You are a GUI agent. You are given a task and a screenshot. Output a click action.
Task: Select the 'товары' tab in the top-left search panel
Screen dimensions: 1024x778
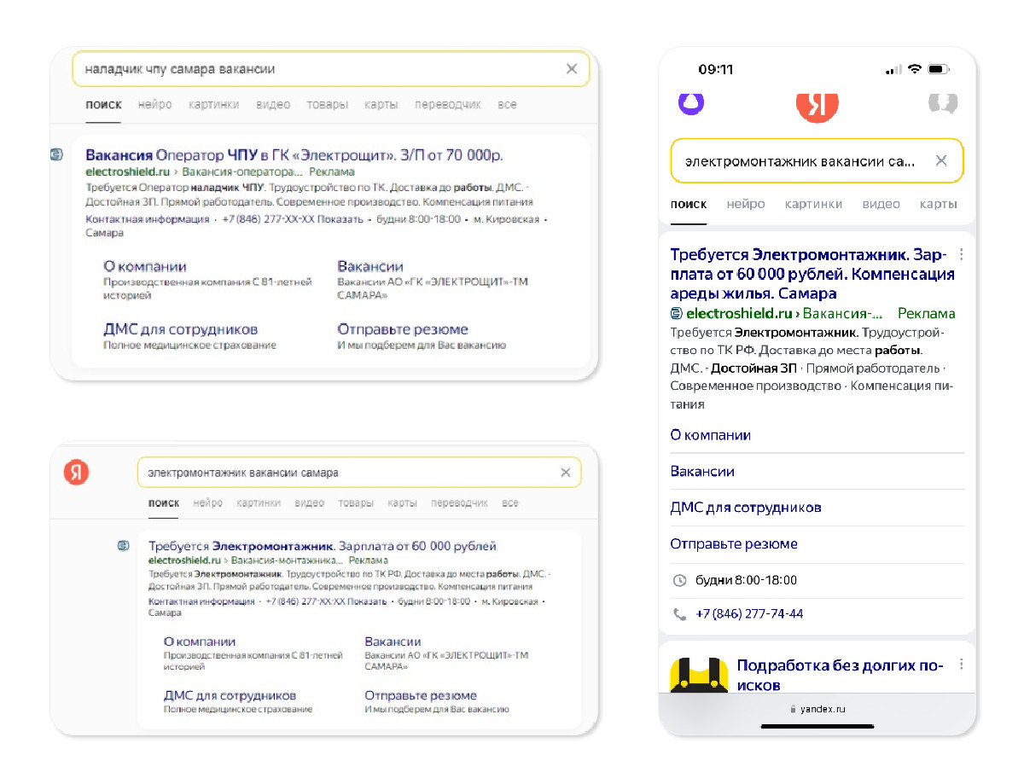[328, 105]
